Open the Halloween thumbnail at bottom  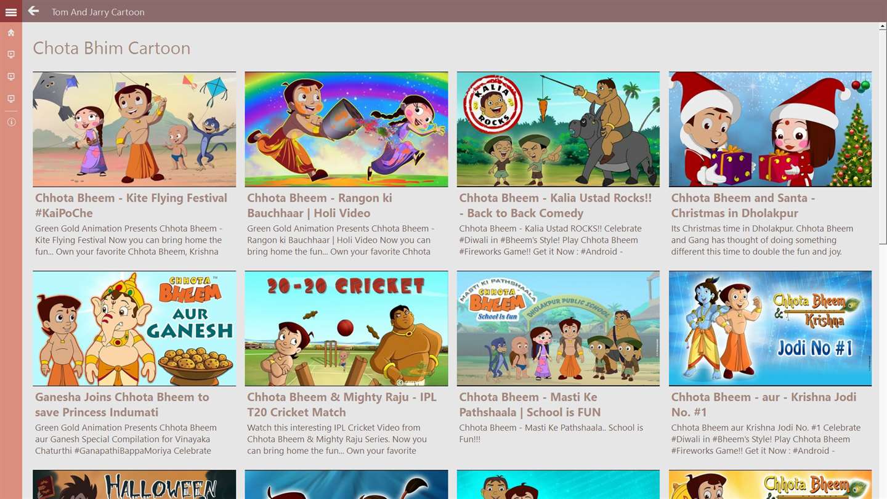(x=134, y=485)
